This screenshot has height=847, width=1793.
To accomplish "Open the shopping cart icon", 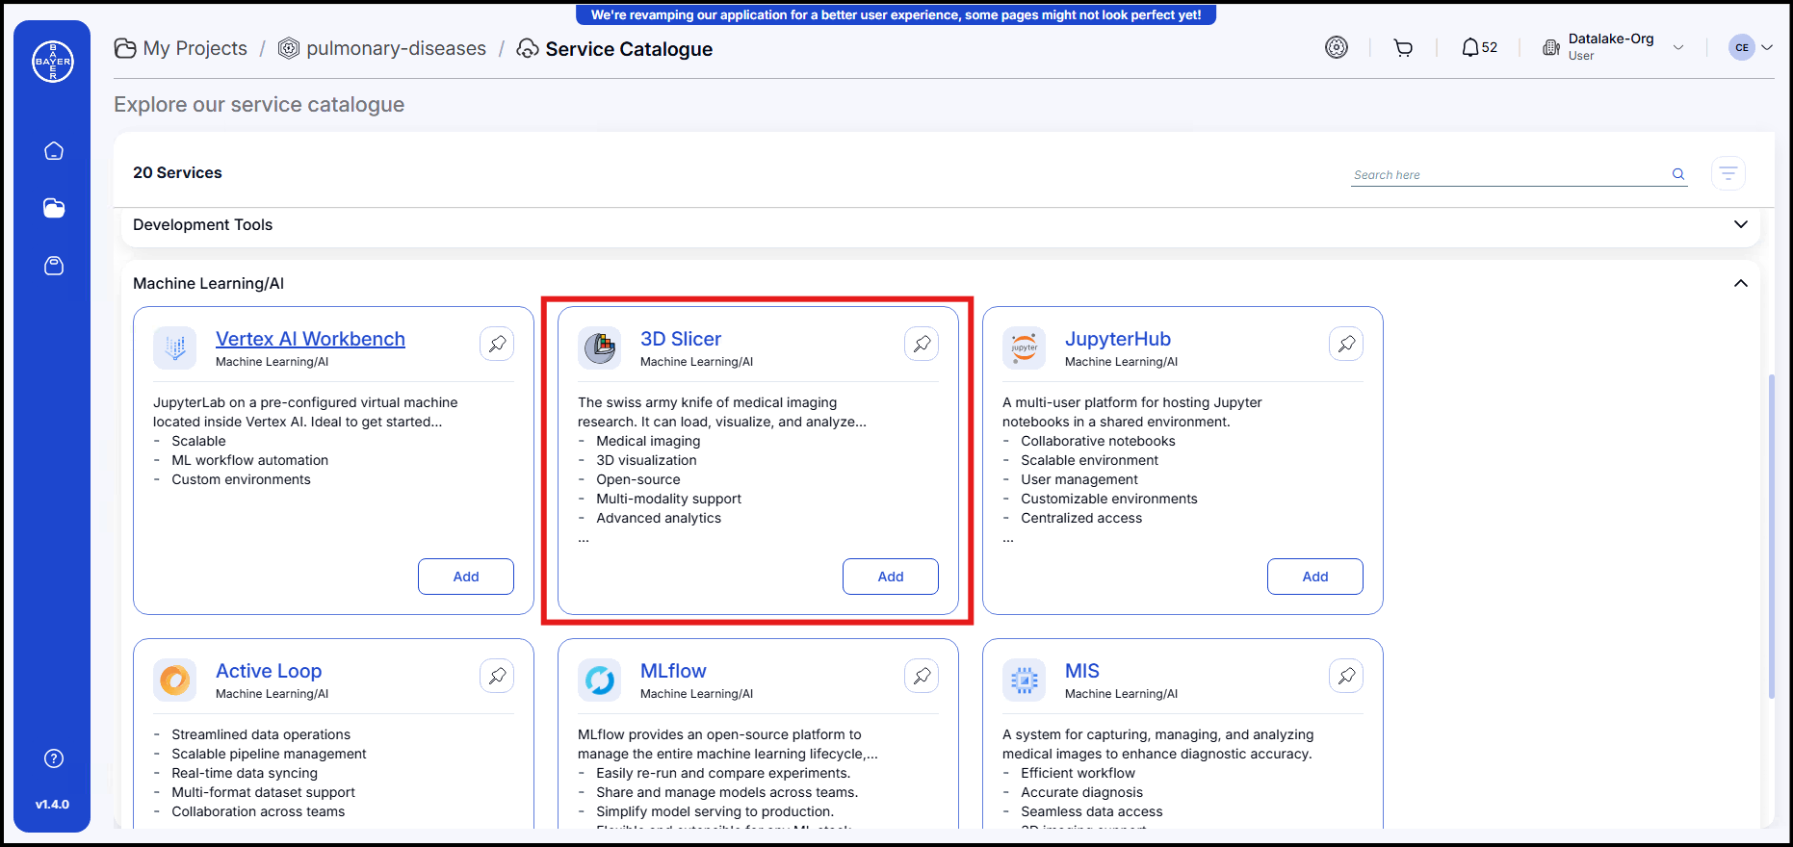I will pos(1403,48).
